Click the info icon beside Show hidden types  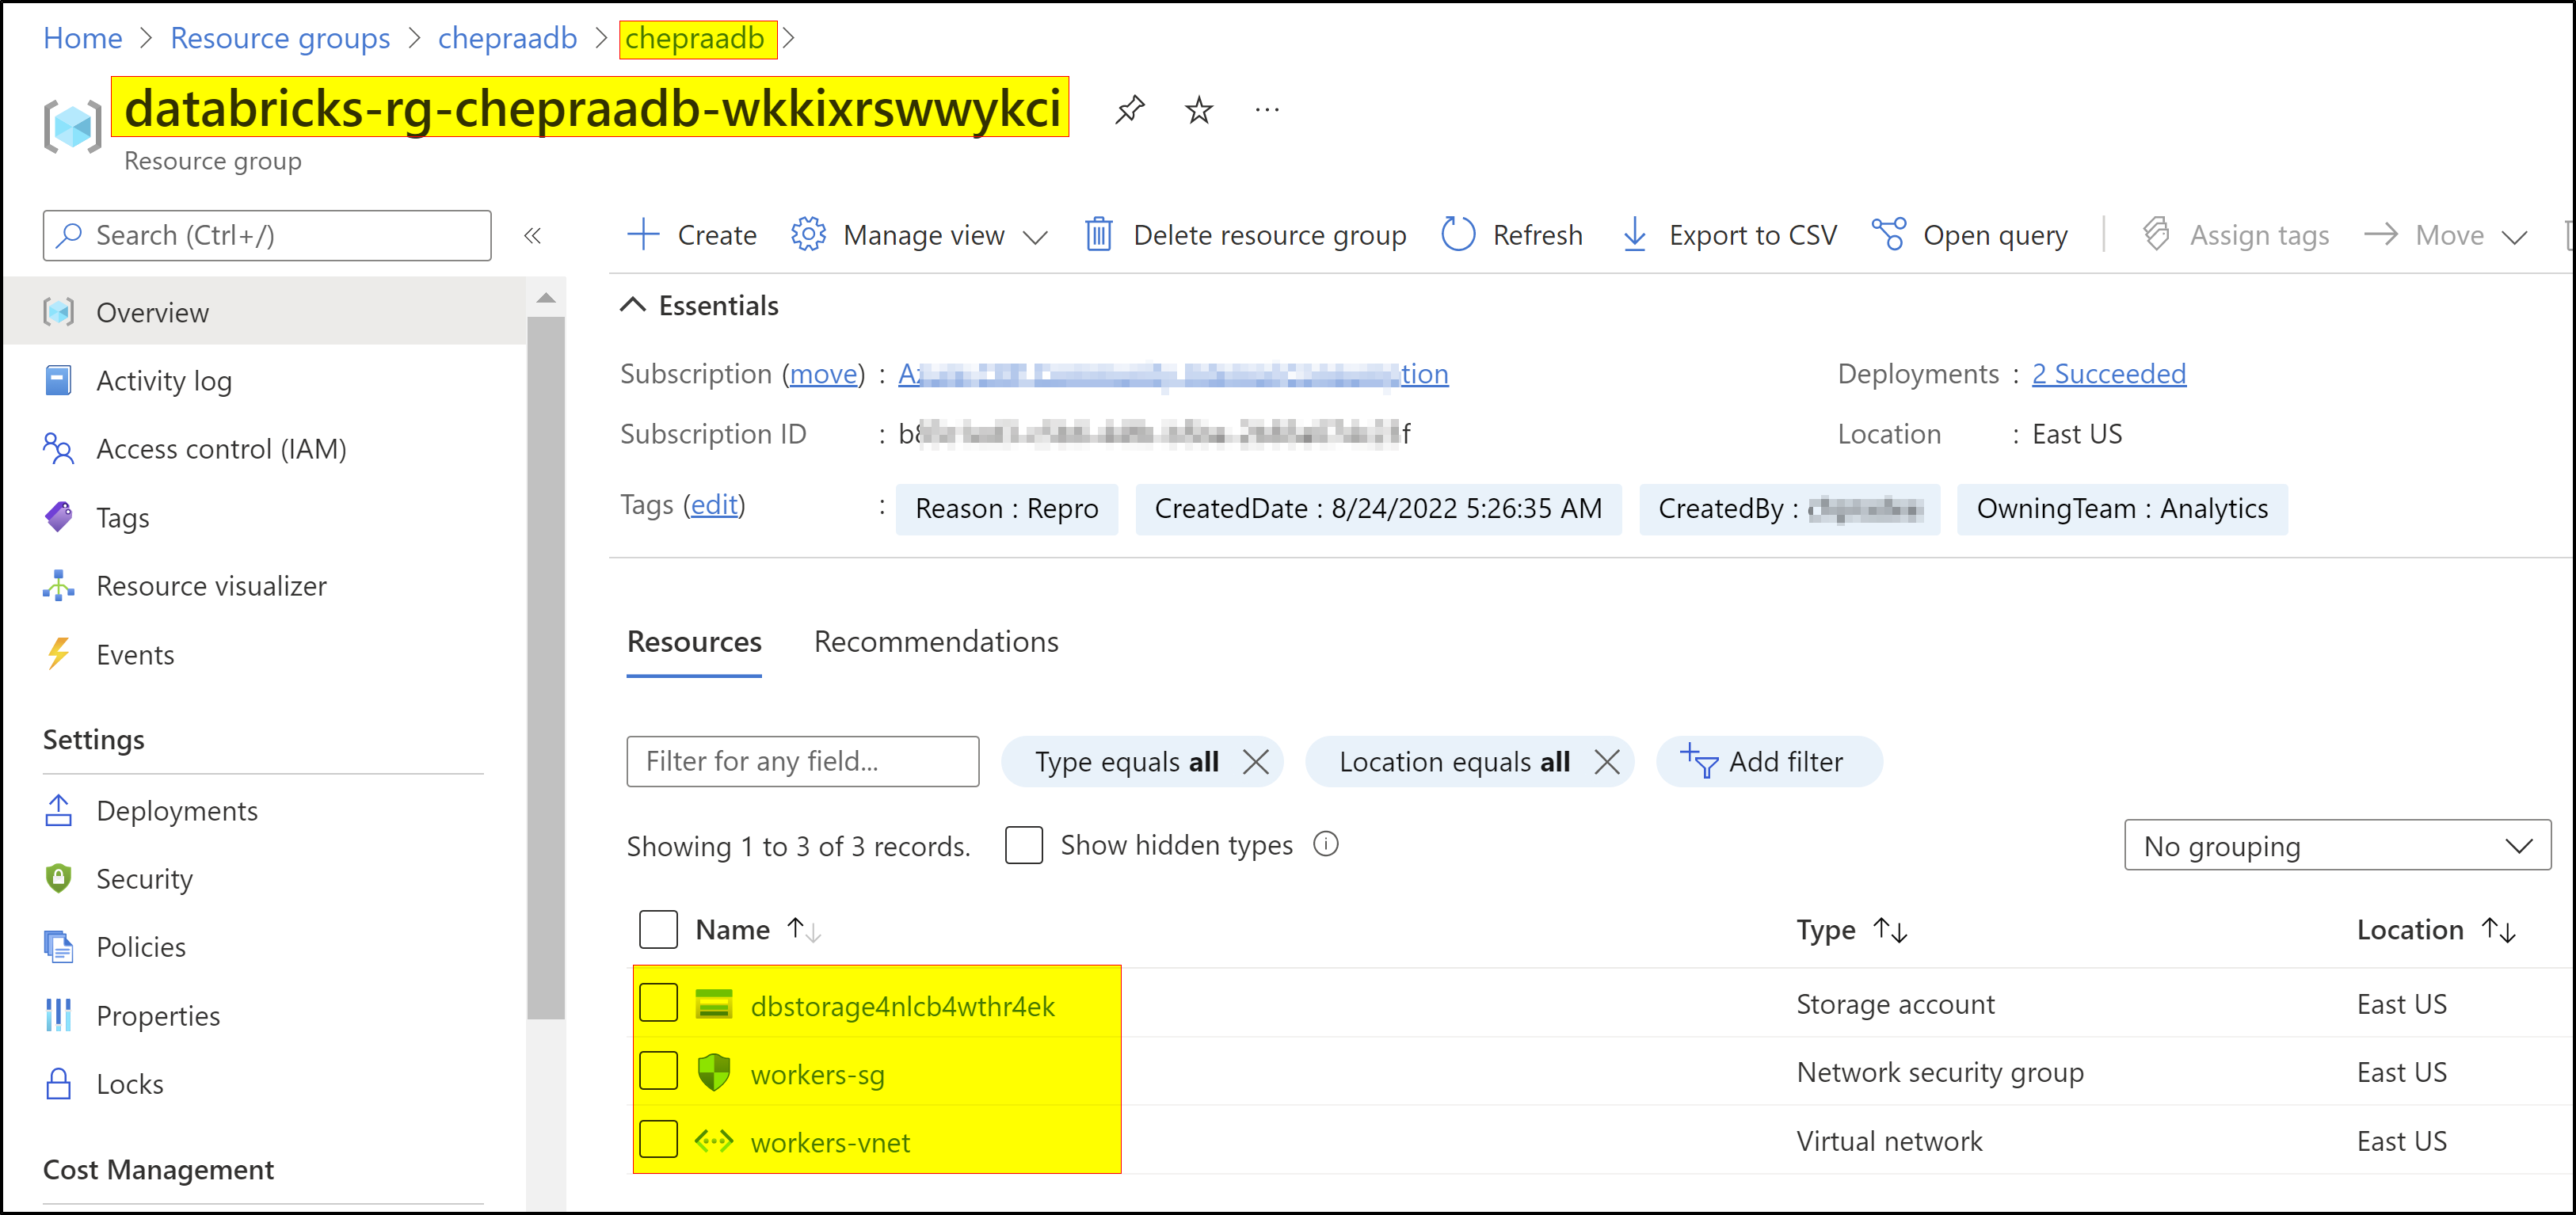coord(1326,844)
